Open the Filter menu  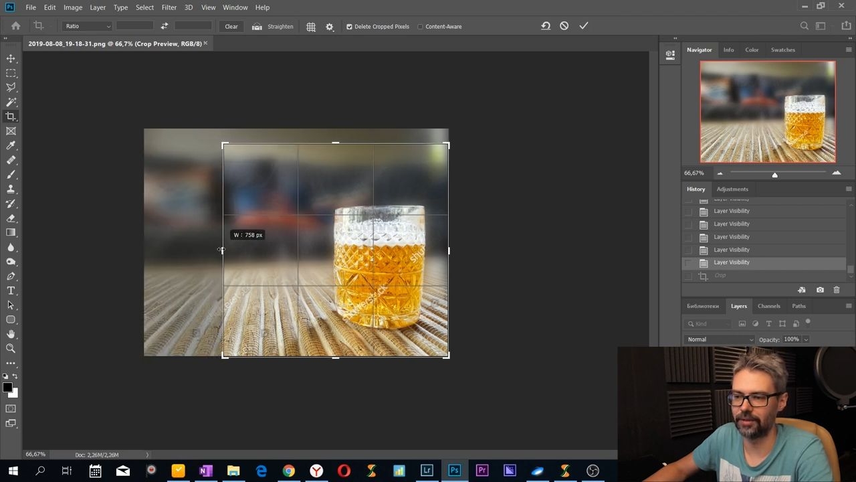(x=169, y=7)
